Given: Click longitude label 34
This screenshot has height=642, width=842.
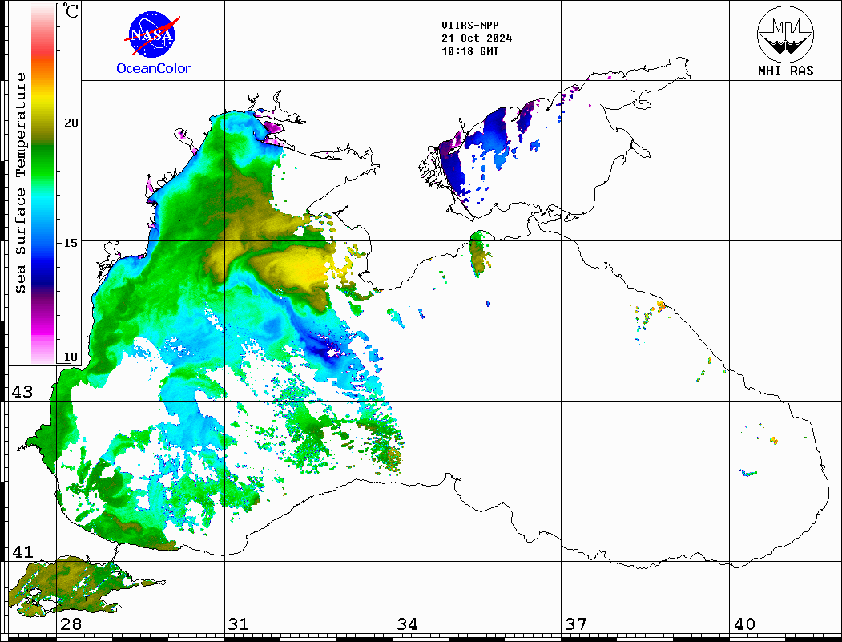Looking at the screenshot, I should (407, 624).
